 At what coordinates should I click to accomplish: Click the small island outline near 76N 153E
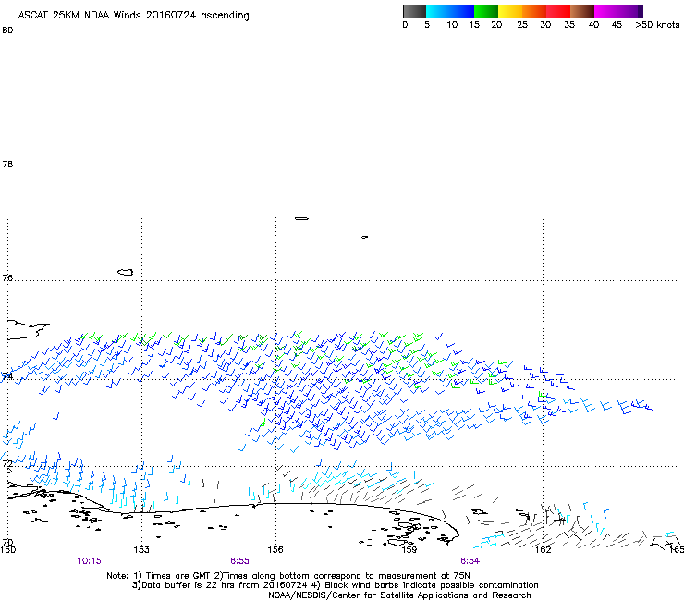point(125,273)
